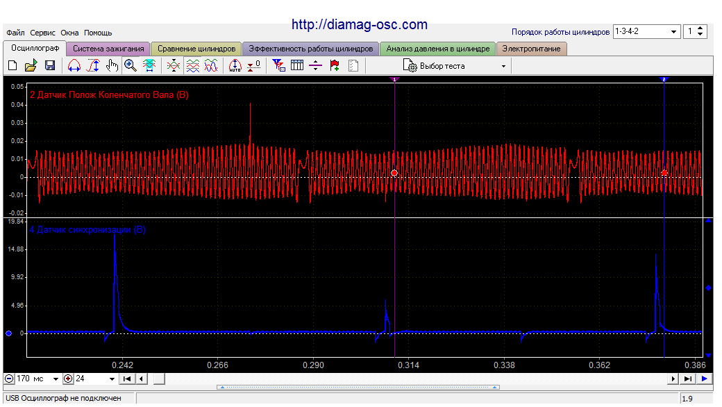The image size is (722, 407).
Task: Toggle the stacked channels view icon
Action: pos(193,66)
